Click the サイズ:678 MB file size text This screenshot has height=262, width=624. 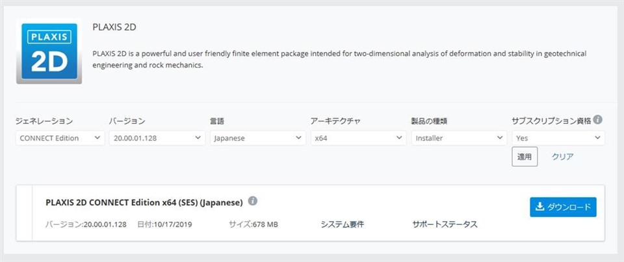coord(253,224)
